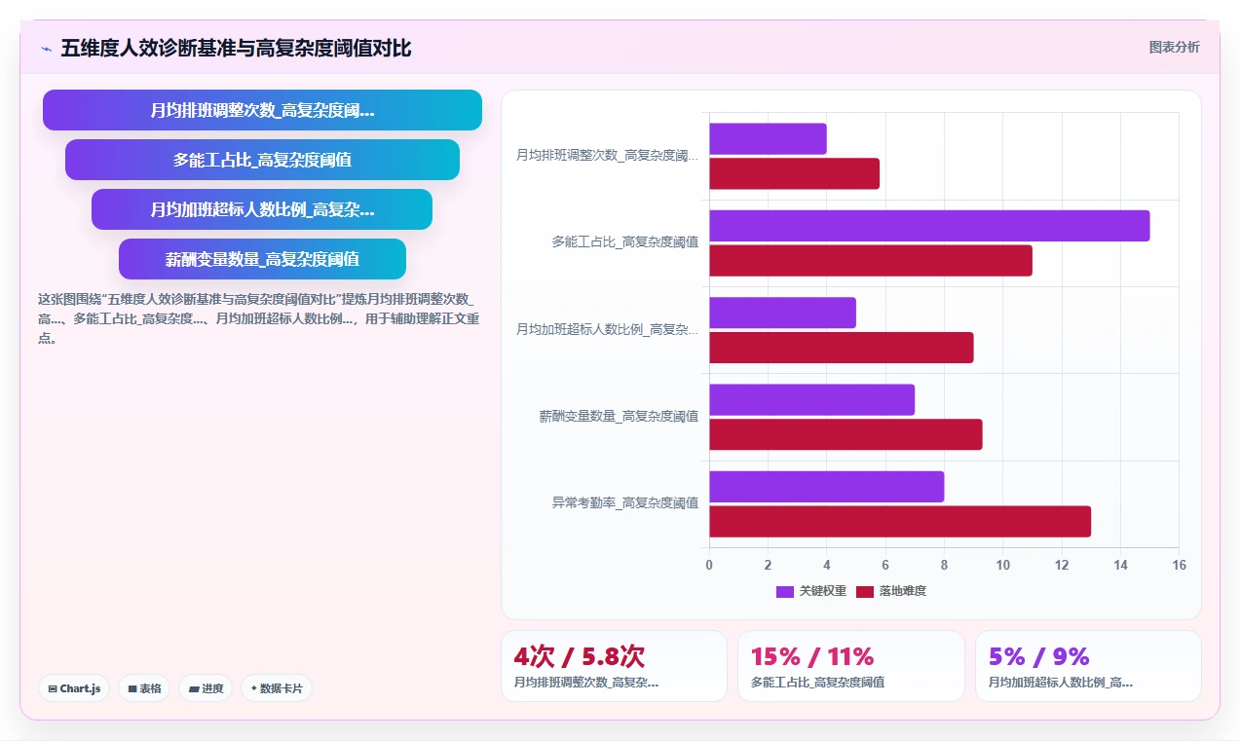
Task: Click the 数据卡片 tag chip
Action: [x=277, y=688]
